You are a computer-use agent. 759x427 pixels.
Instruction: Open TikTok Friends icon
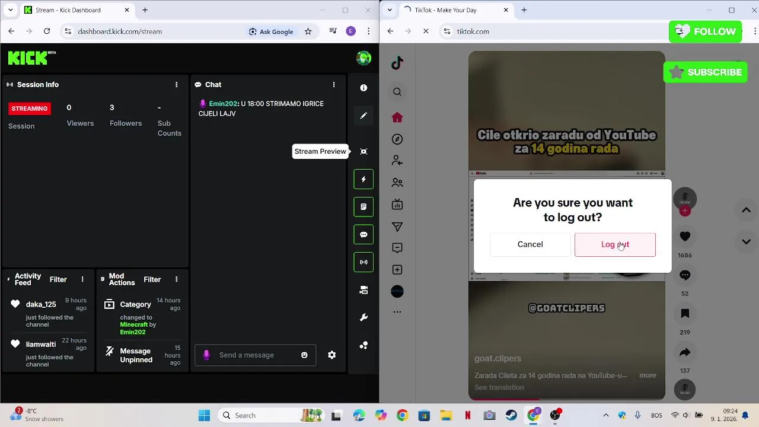click(397, 183)
